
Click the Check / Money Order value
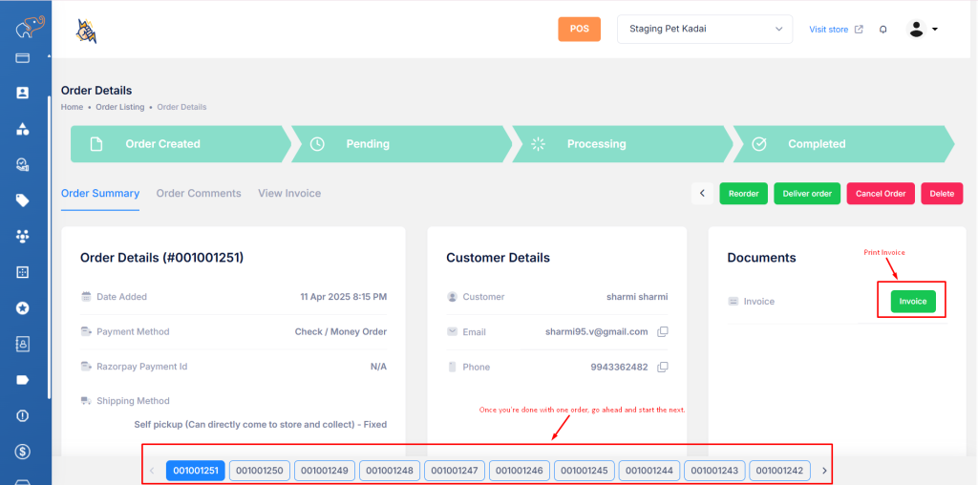pyautogui.click(x=341, y=331)
